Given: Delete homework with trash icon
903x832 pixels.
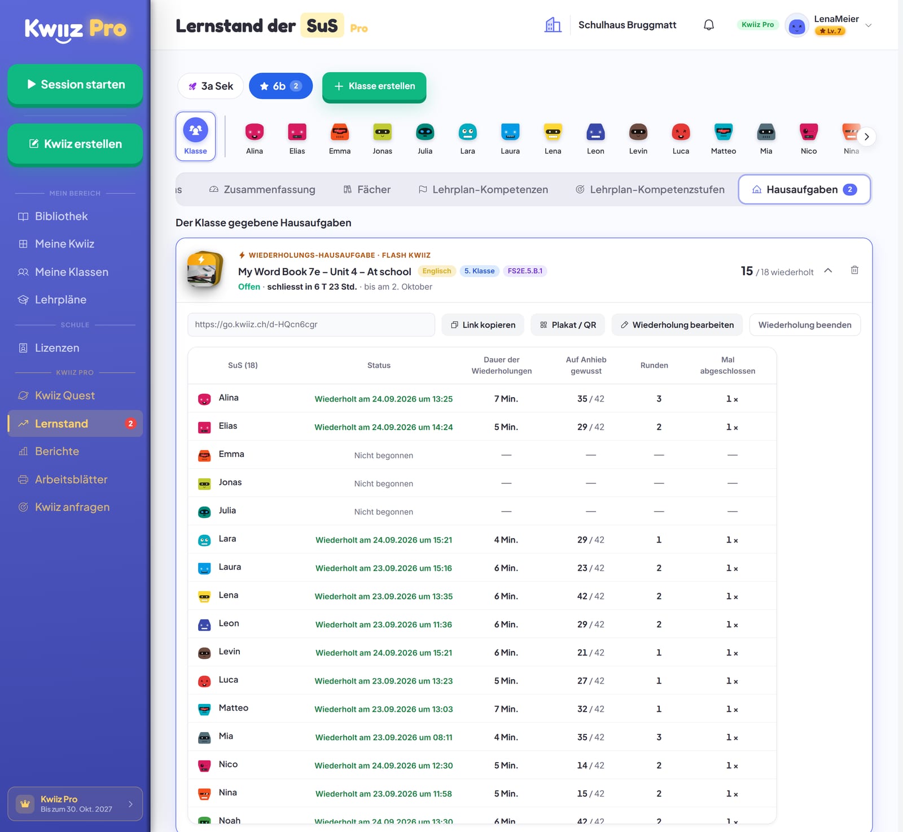Looking at the screenshot, I should pyautogui.click(x=854, y=270).
